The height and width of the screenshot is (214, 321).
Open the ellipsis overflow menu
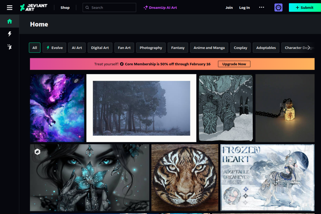262,8
